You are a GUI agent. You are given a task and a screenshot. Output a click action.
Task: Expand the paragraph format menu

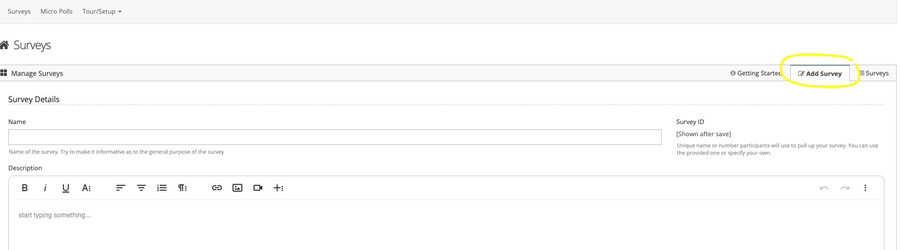182,188
